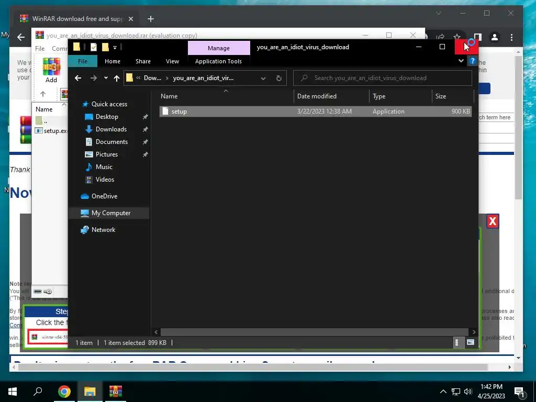Open Desktop in the navigation pane
The image size is (536, 402).
107,117
